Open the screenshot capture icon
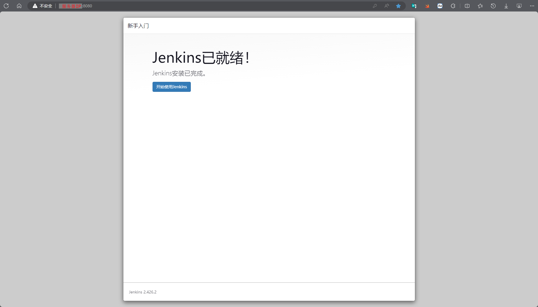The image size is (538, 307). point(519,6)
